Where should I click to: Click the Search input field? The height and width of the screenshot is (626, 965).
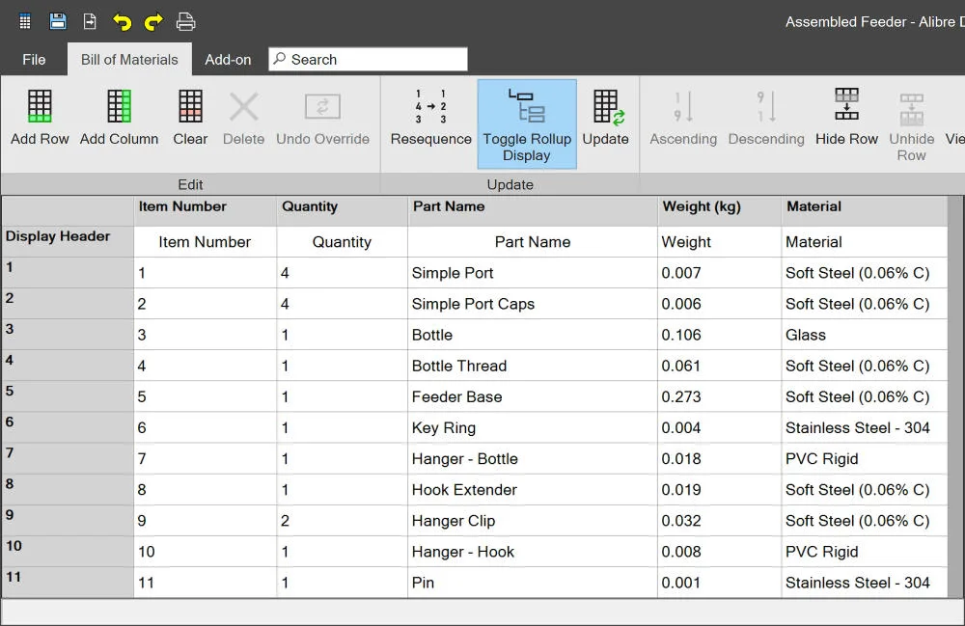368,59
